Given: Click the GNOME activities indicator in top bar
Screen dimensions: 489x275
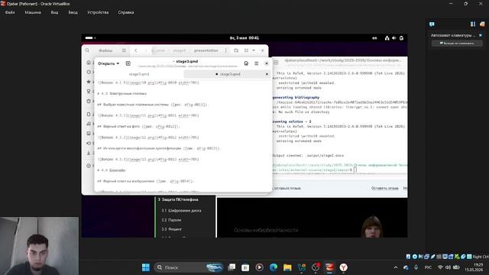Looking at the screenshot, I should click(x=90, y=38).
